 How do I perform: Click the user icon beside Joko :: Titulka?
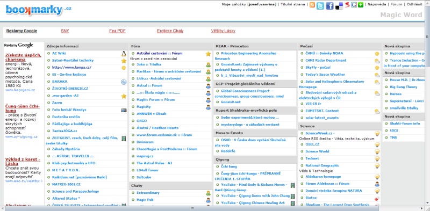[208, 64]
